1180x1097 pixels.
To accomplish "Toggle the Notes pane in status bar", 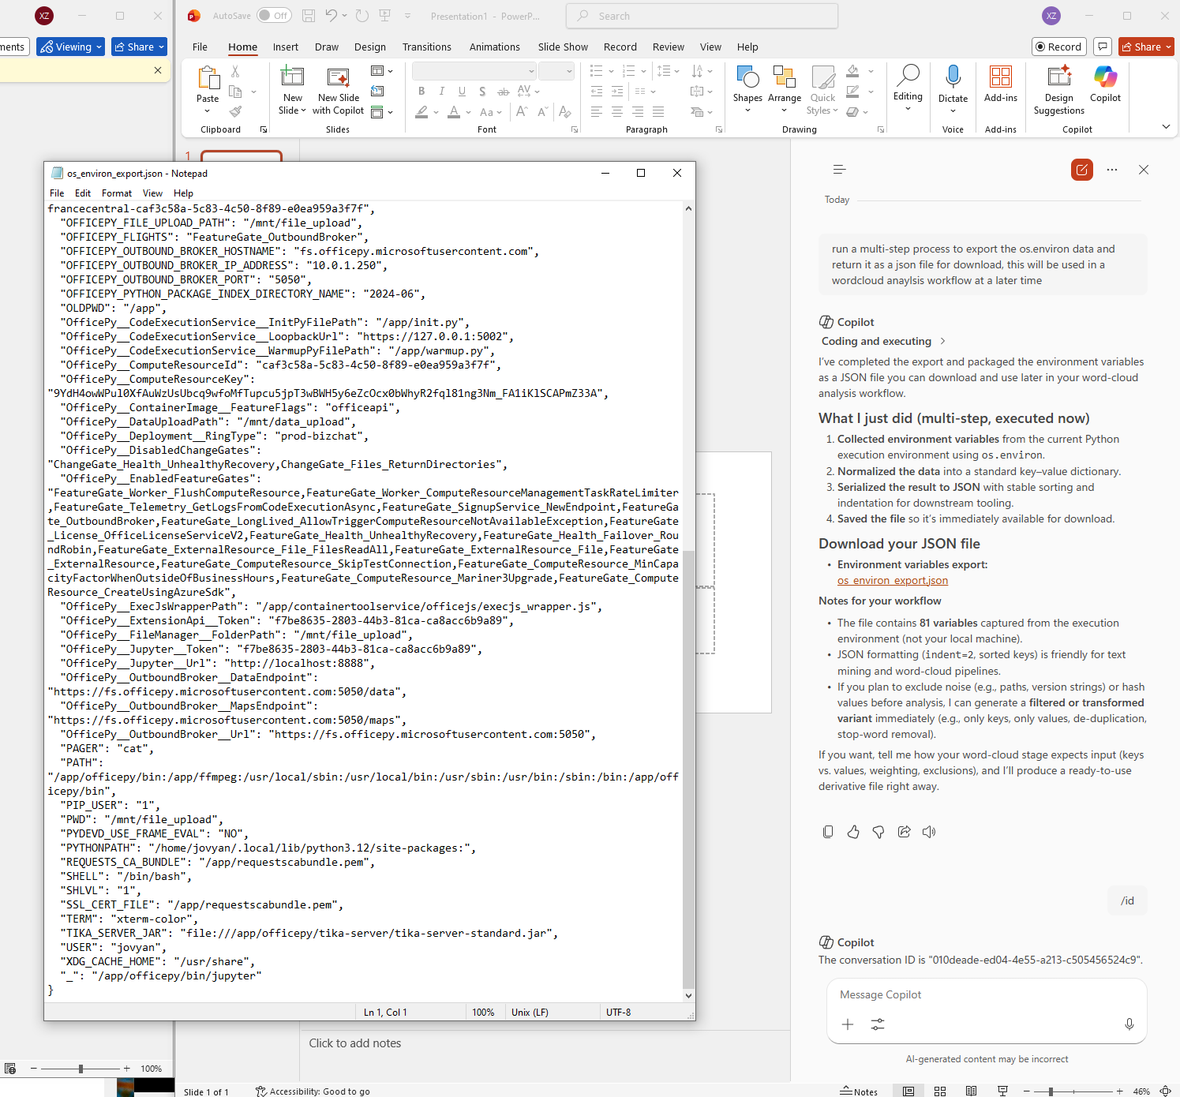I will (859, 1091).
